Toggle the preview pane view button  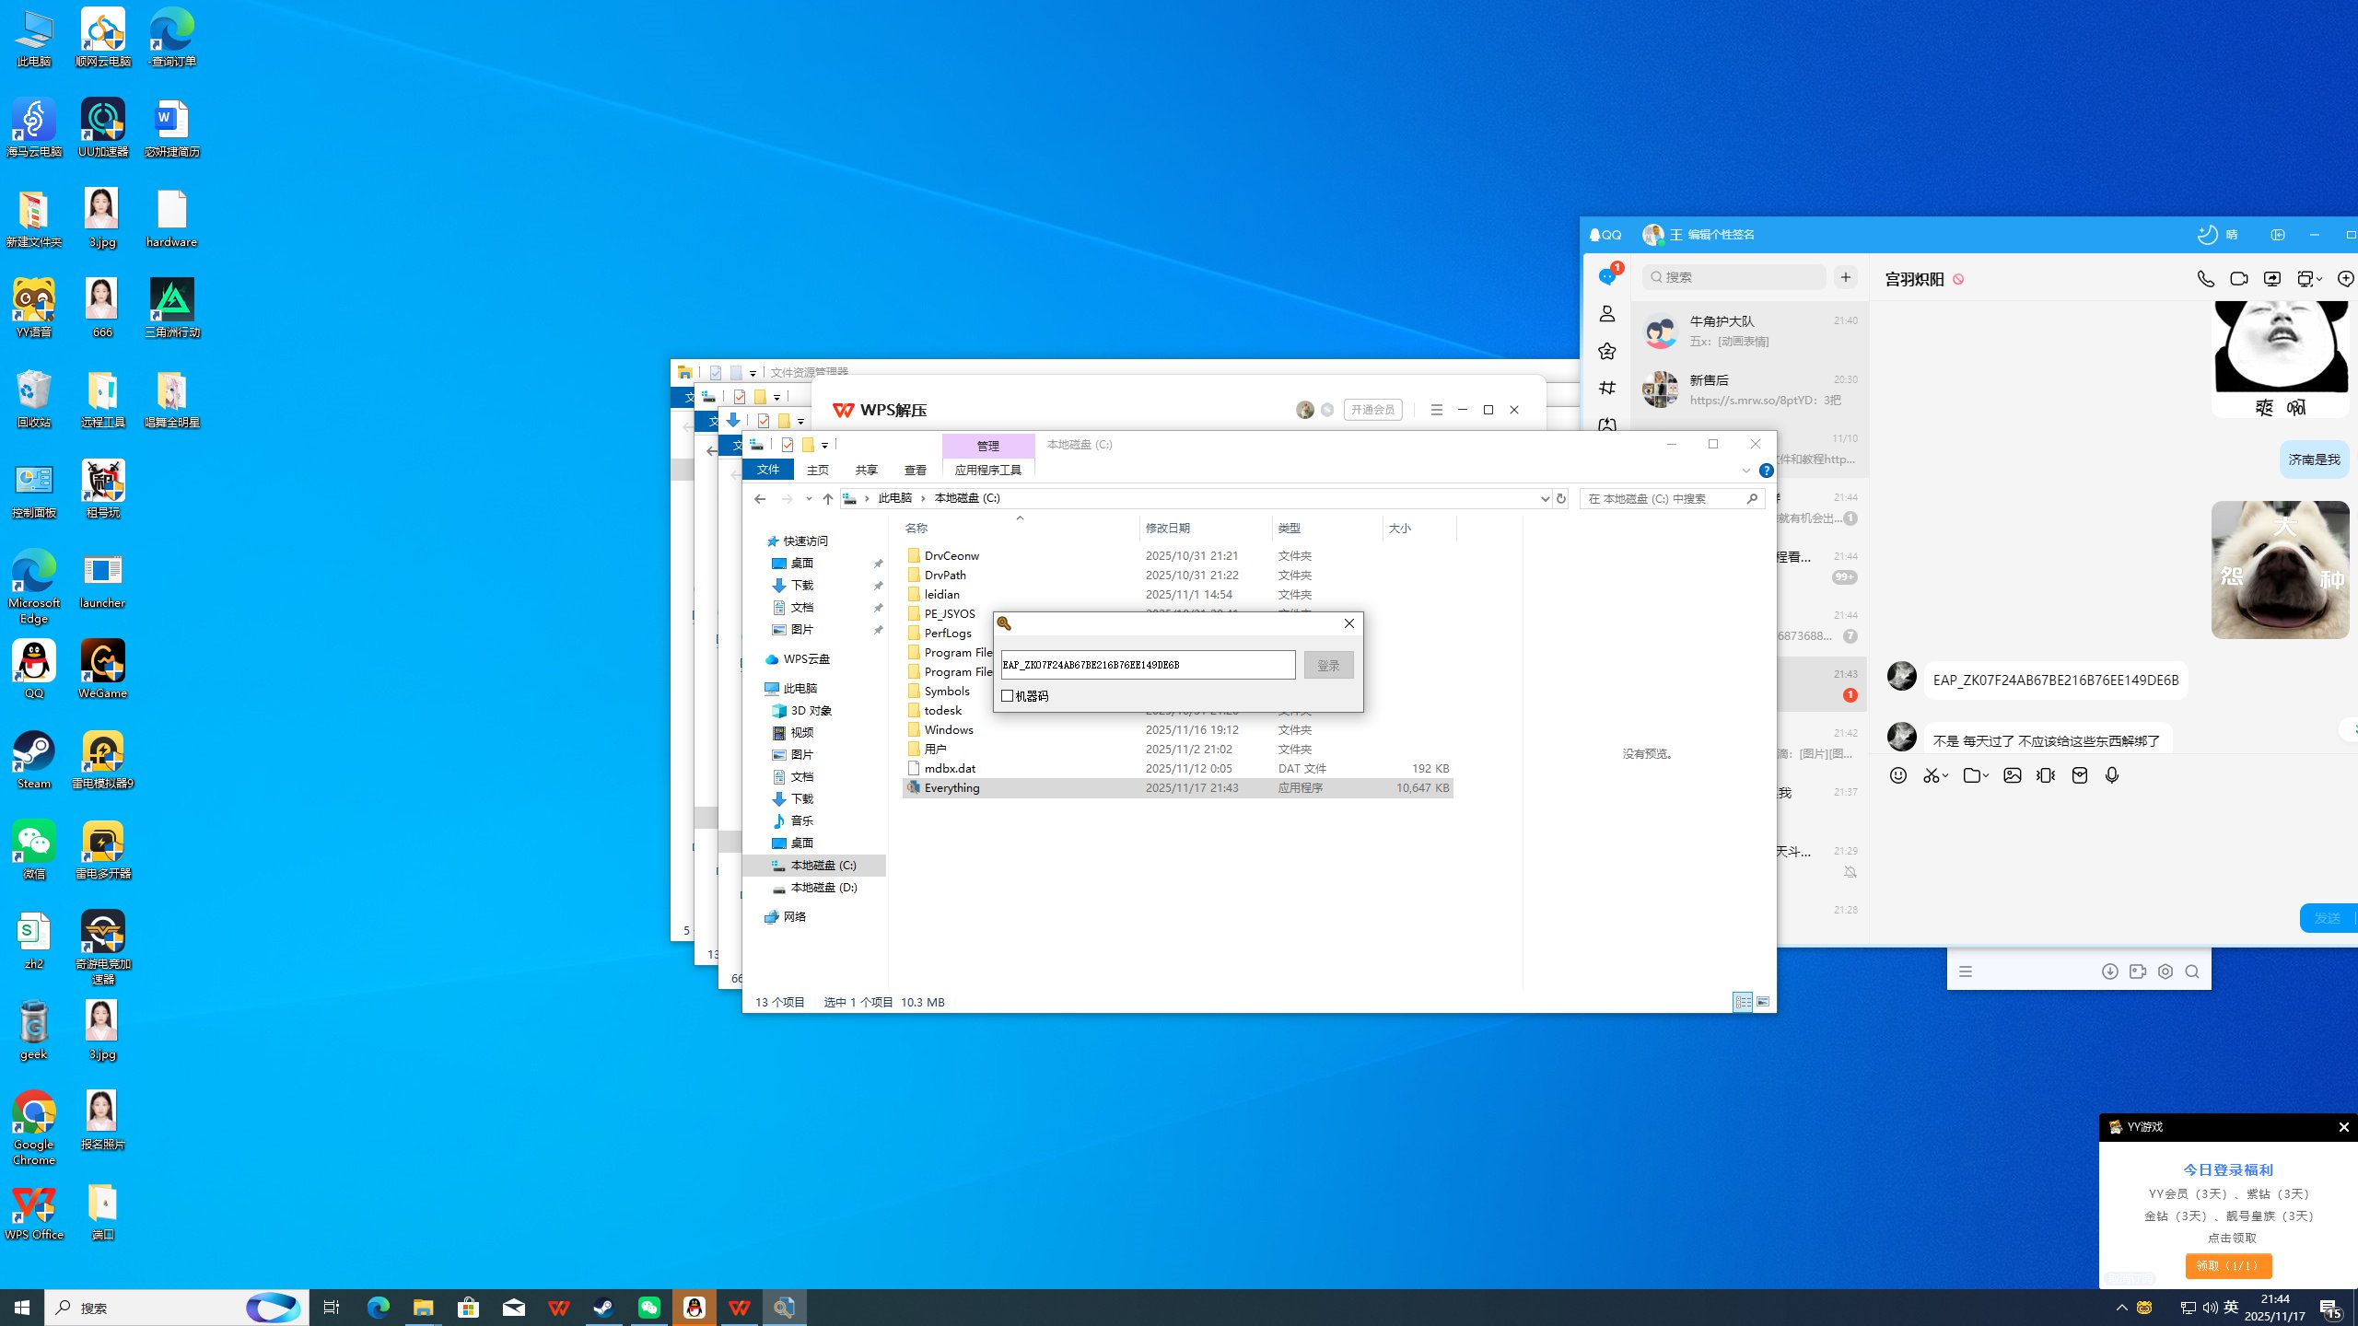tap(1763, 1002)
